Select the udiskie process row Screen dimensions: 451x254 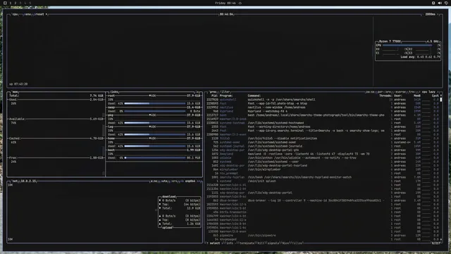[323, 158]
